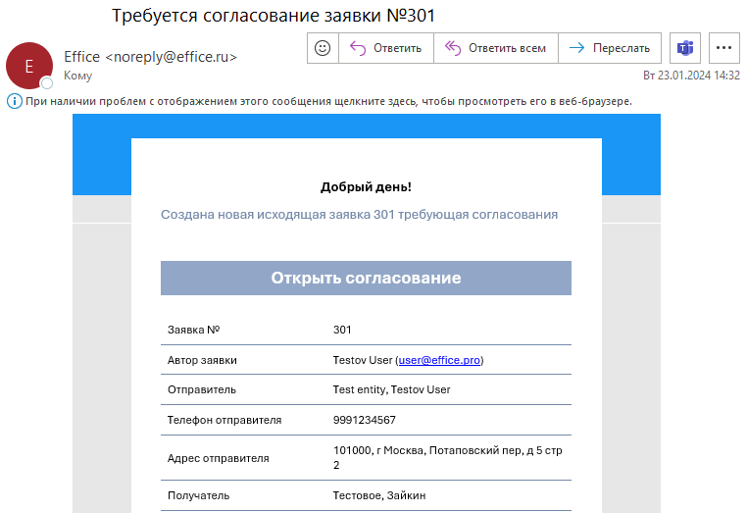Click the Ответить reply button
747x513 pixels.
click(x=386, y=47)
